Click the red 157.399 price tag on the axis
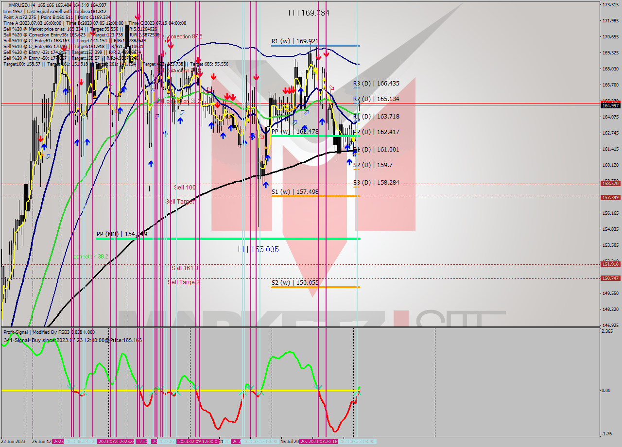The width and height of the screenshot is (622, 447). click(x=610, y=198)
